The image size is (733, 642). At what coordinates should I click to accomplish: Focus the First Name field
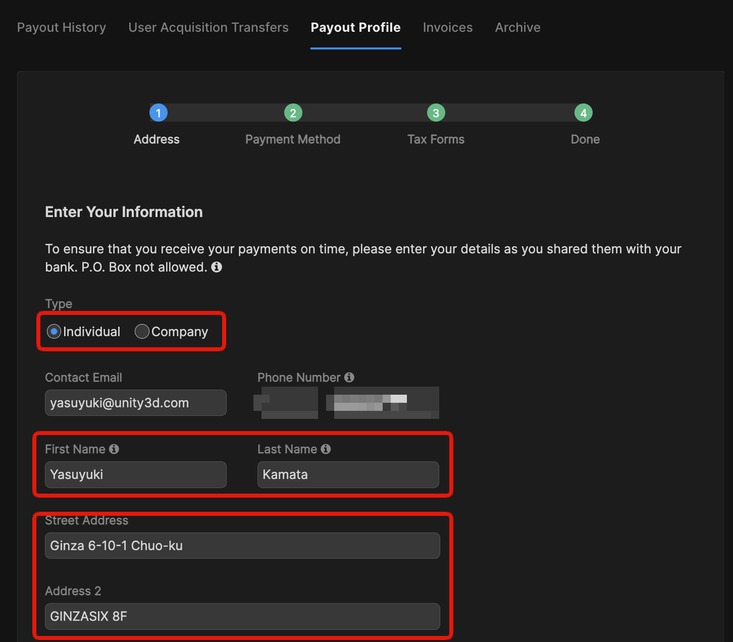point(135,474)
